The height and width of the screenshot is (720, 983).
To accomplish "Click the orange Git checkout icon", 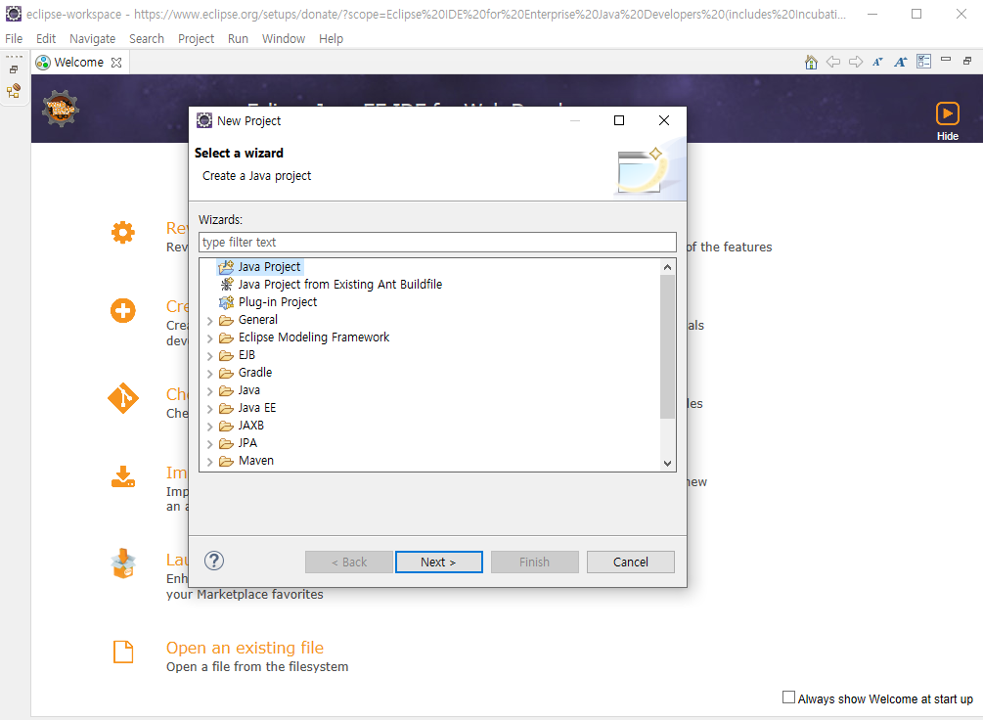I will [x=123, y=398].
